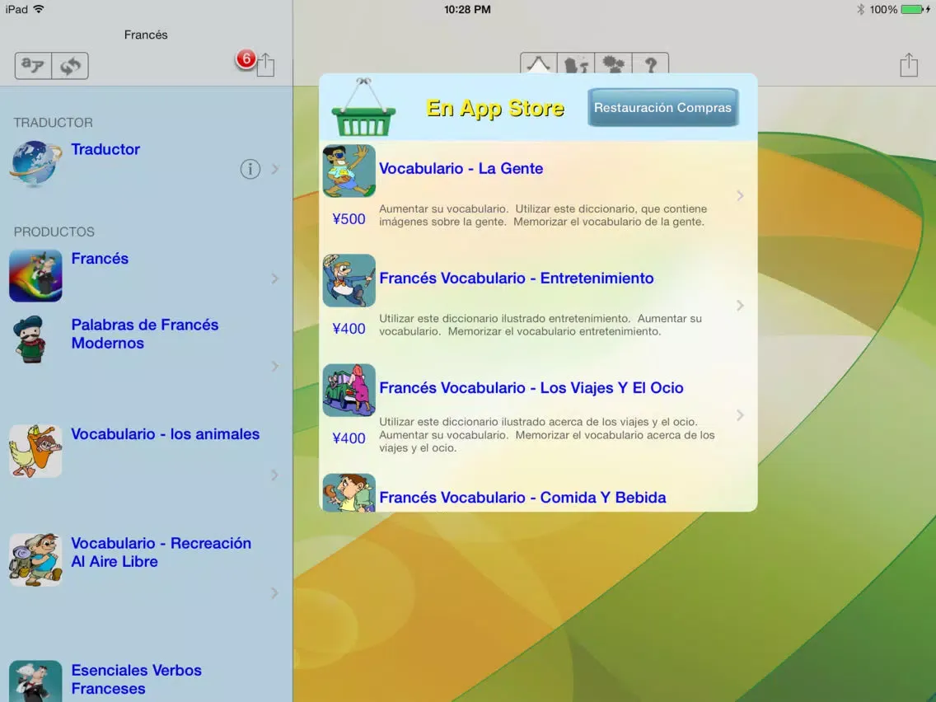Open Vocabulario - los animales
The width and height of the screenshot is (936, 702).
pos(166,434)
